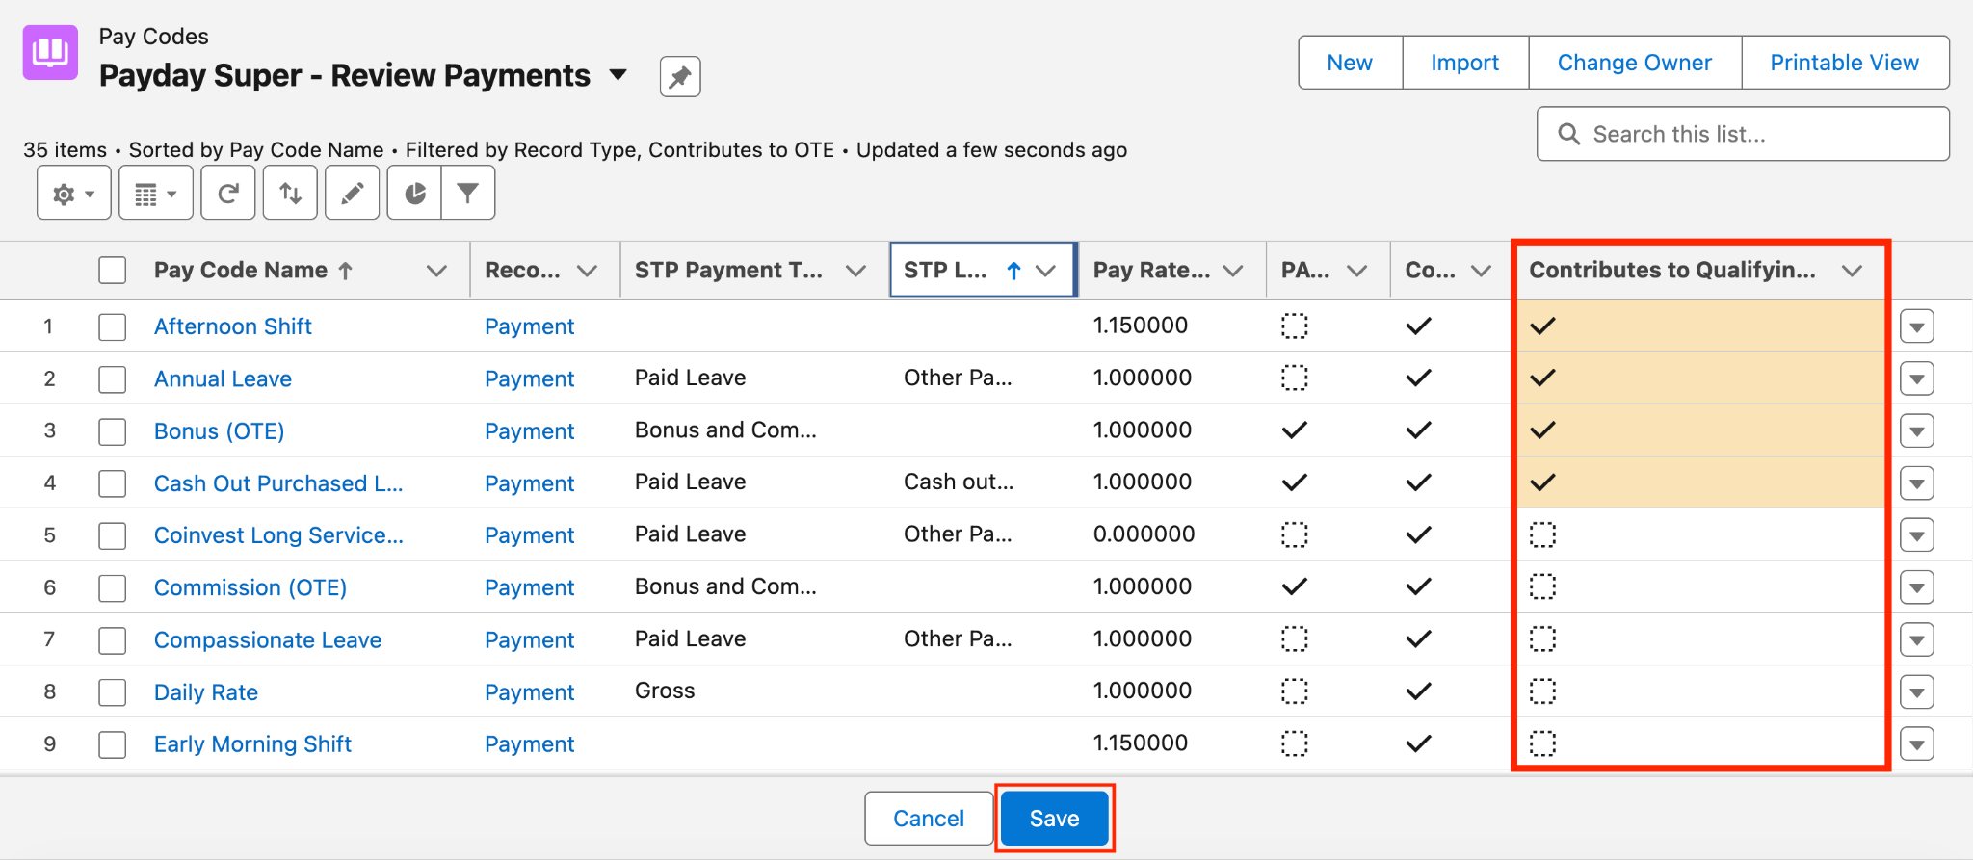Toggle the select-all rows checkbox
The image size is (1973, 860).
[x=113, y=271]
